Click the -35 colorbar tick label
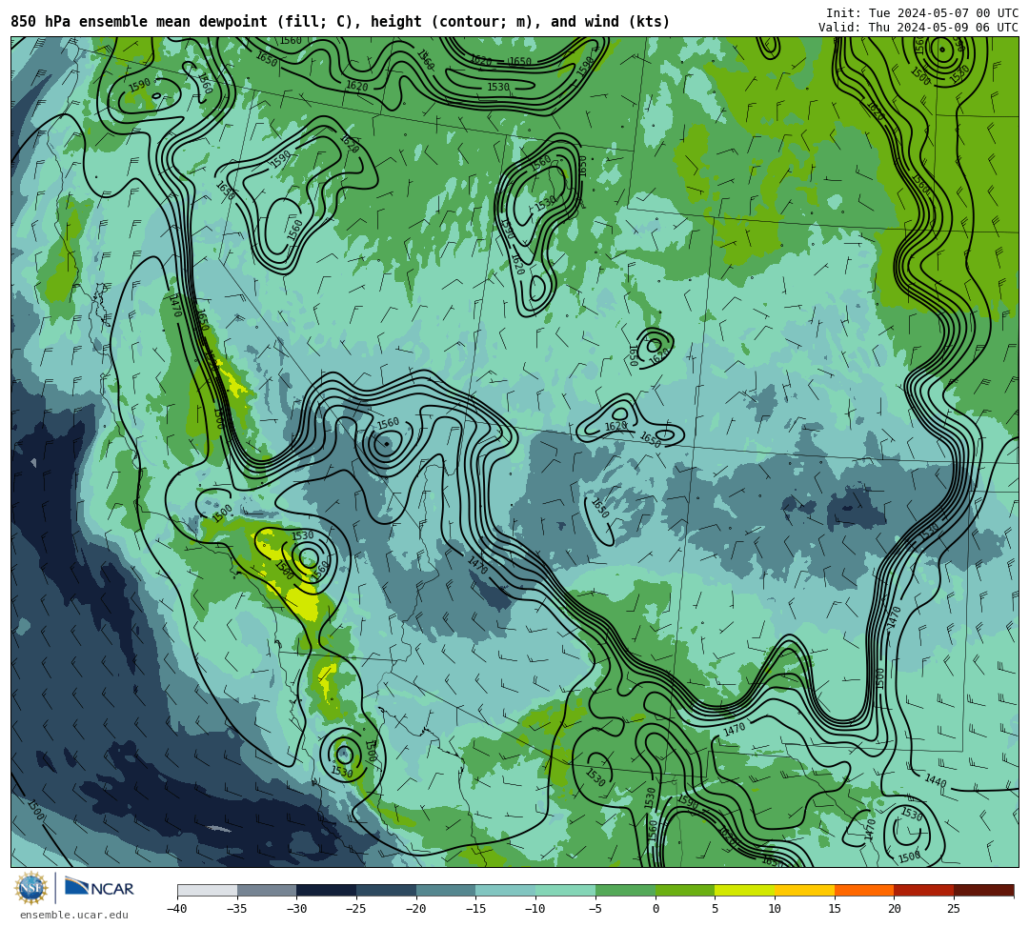The width and height of the screenshot is (1029, 927). (x=237, y=909)
